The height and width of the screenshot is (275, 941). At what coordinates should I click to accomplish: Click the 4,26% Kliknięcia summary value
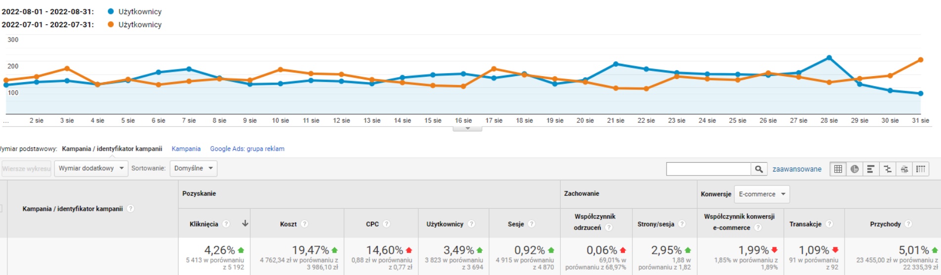220,250
